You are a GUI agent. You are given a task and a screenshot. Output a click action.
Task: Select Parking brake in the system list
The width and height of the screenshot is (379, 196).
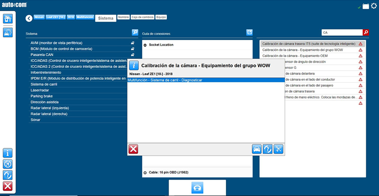78,96
